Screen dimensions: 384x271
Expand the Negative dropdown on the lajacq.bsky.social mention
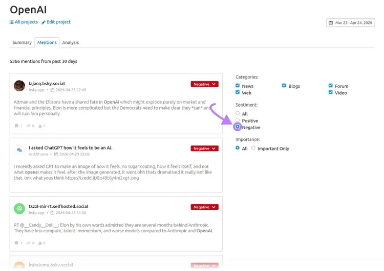[x=204, y=84]
